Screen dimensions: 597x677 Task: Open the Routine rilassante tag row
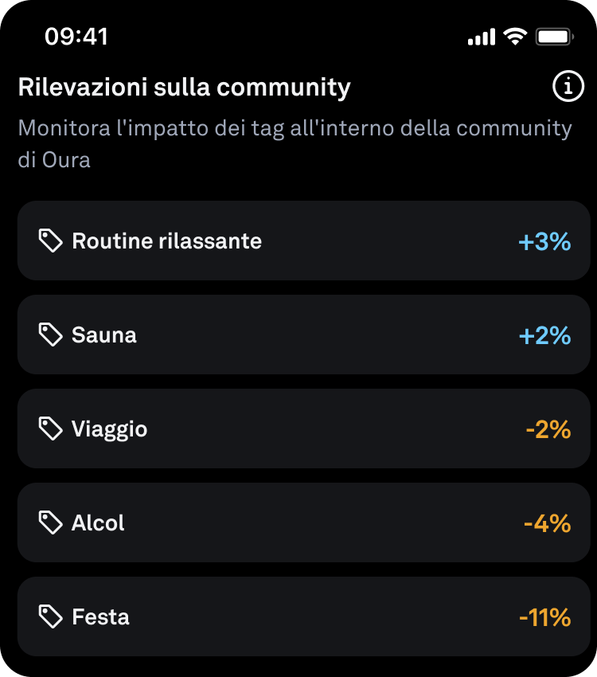coord(304,241)
